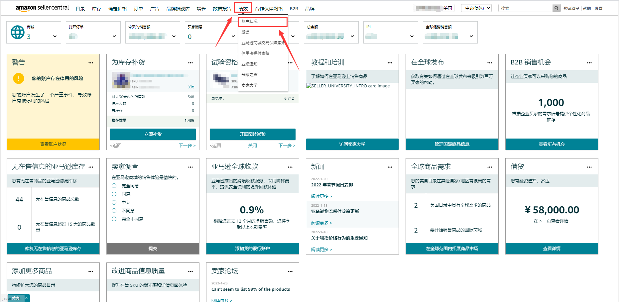The image size is (619, 302).
Task: Open the 设置 link in the header
Action: [598, 9]
